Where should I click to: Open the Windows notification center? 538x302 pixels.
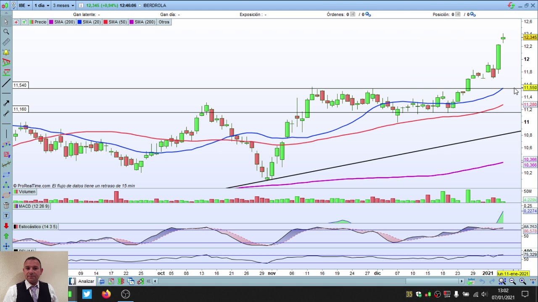pos(525,294)
